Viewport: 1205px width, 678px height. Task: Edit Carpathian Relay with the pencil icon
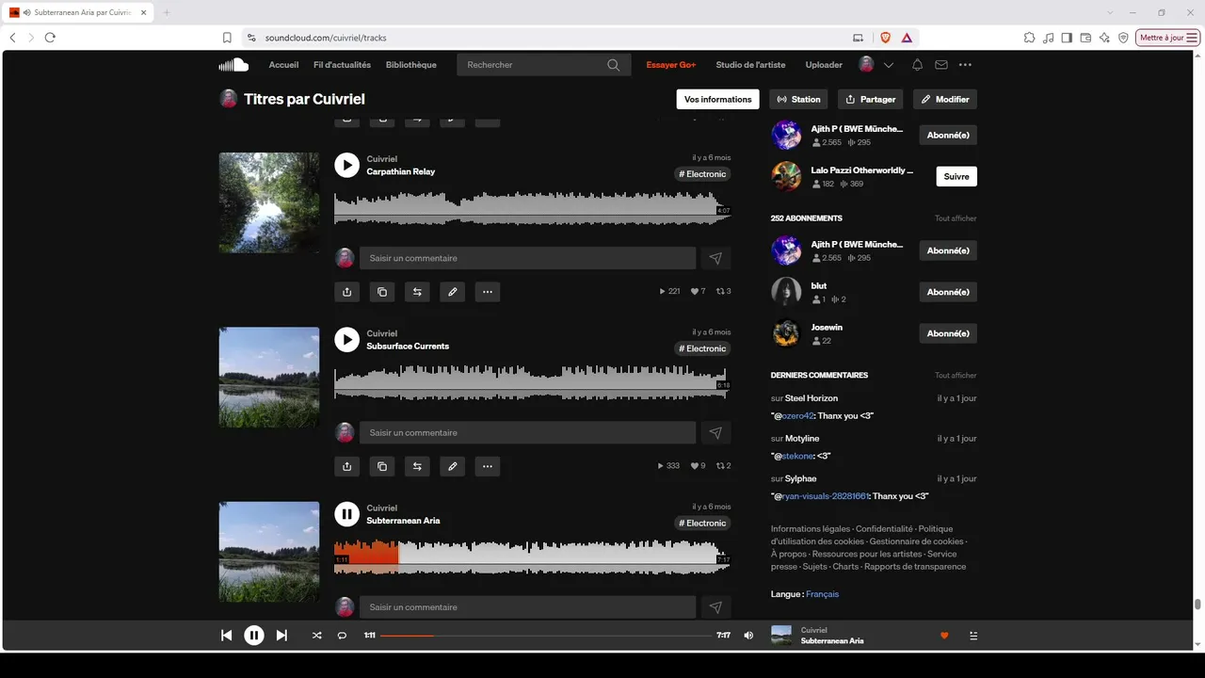click(453, 292)
